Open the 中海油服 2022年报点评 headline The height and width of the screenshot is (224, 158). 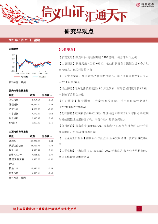tap(103, 154)
